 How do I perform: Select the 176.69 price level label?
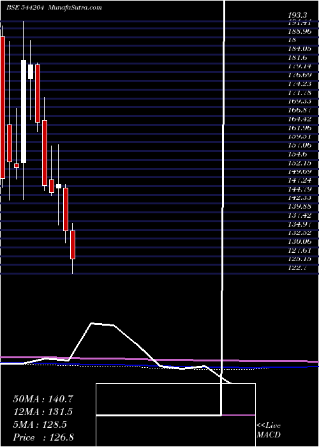300,75
